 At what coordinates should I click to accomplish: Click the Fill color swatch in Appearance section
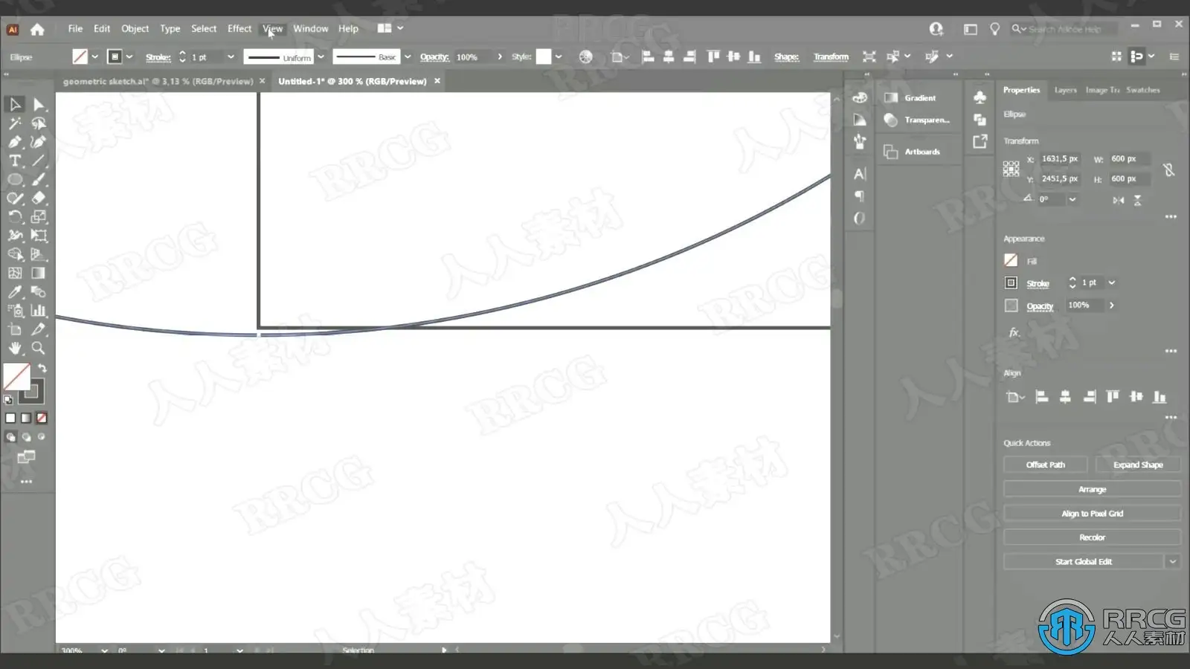[1011, 260]
